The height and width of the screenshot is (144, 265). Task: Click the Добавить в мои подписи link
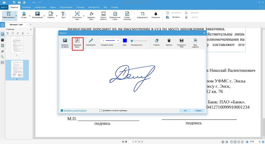75,111
